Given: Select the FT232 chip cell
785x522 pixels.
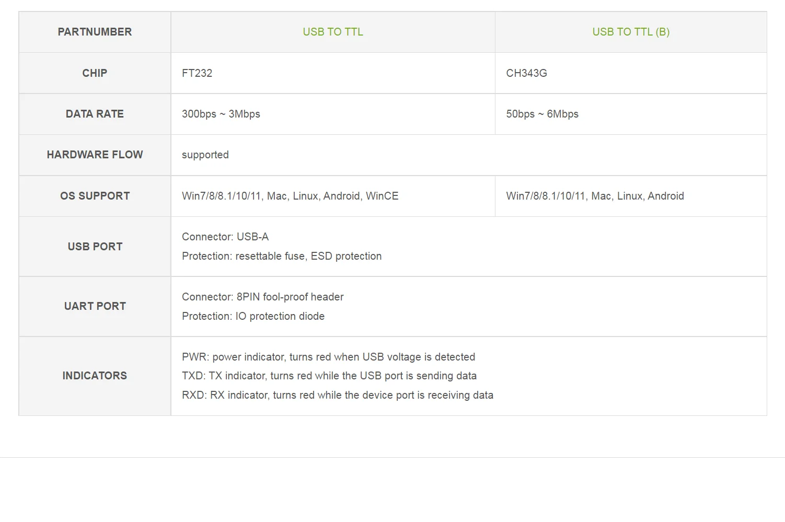Looking at the screenshot, I should (333, 73).
